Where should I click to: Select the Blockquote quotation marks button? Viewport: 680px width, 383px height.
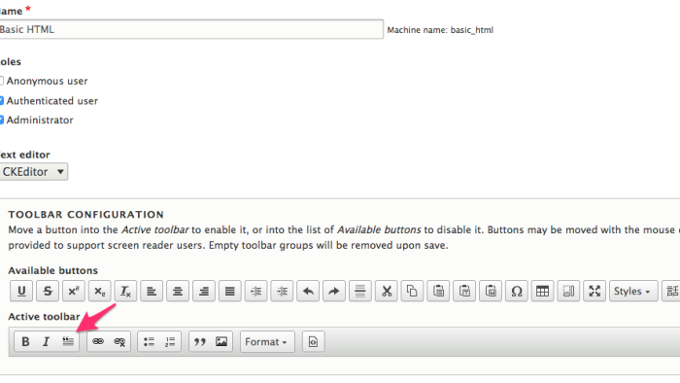[200, 342]
